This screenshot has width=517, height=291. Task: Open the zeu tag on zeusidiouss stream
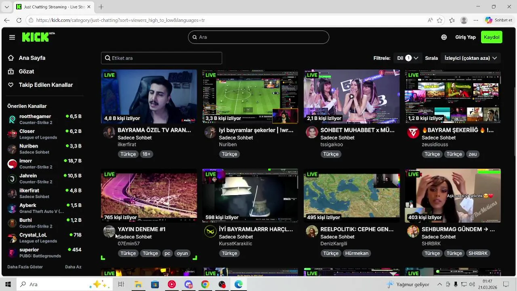tap(473, 154)
